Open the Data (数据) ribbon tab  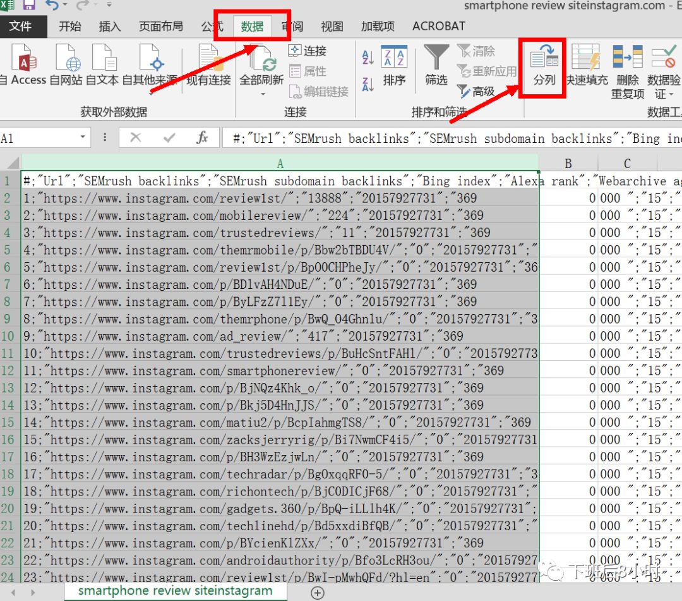tap(252, 27)
